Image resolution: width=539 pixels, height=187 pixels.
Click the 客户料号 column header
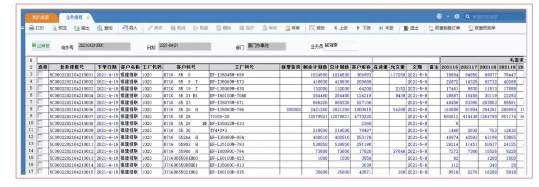(186, 68)
